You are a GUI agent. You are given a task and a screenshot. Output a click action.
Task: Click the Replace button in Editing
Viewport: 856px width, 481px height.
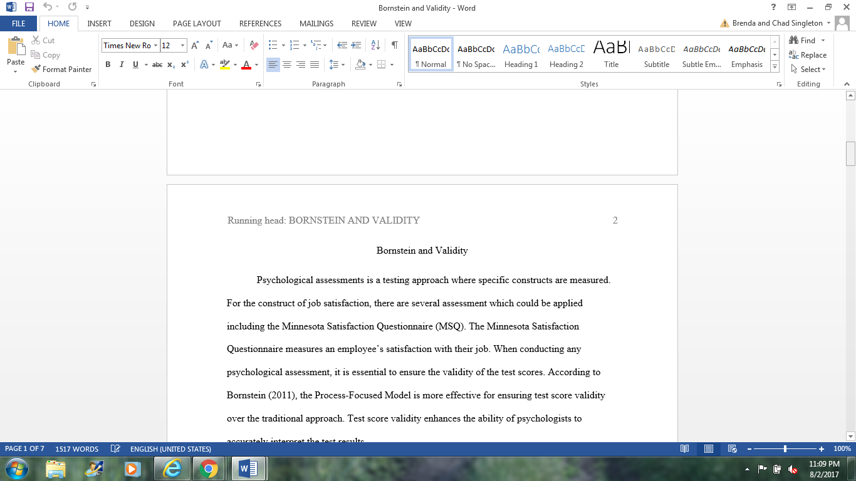[808, 54]
